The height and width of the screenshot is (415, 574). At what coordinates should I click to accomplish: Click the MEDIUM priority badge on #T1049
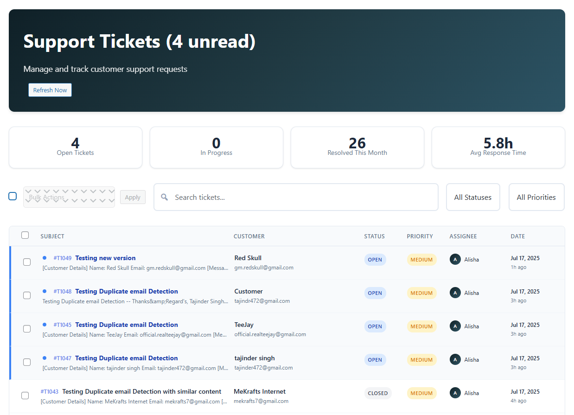pos(421,260)
